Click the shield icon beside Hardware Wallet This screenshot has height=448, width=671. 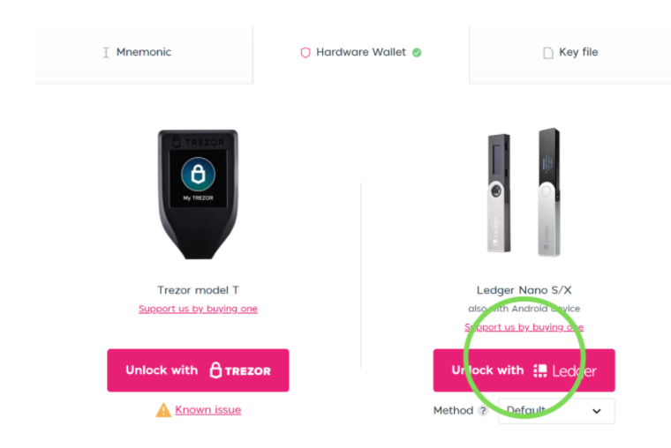click(305, 53)
